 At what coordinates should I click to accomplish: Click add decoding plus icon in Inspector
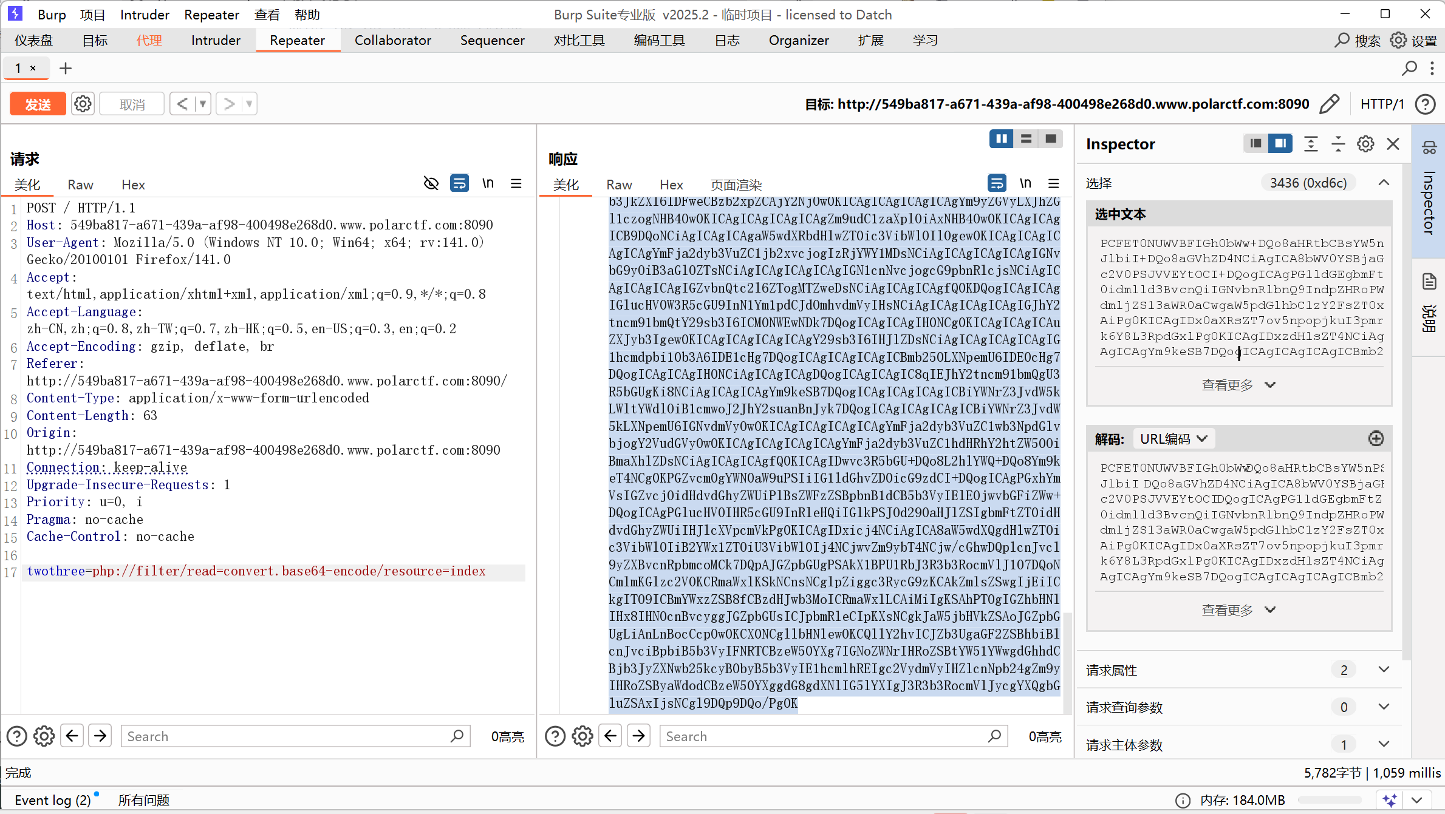pyautogui.click(x=1376, y=438)
